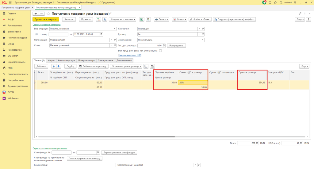Add document to favorites star
Image resolution: width=314 pixels, height=169 pixels.
click(x=48, y=13)
